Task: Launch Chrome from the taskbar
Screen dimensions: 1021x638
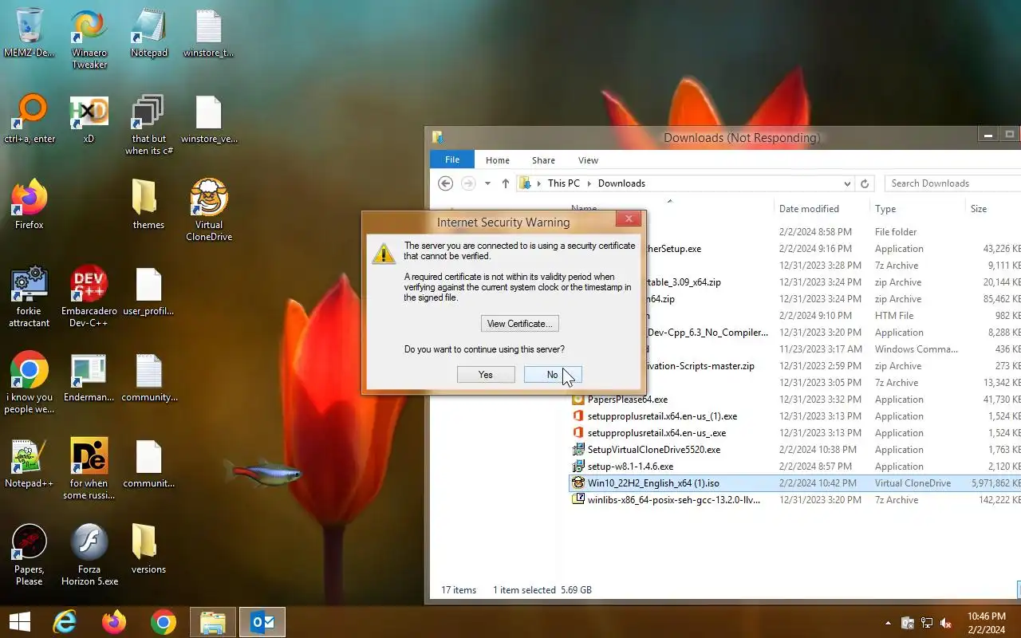Action: (x=164, y=622)
